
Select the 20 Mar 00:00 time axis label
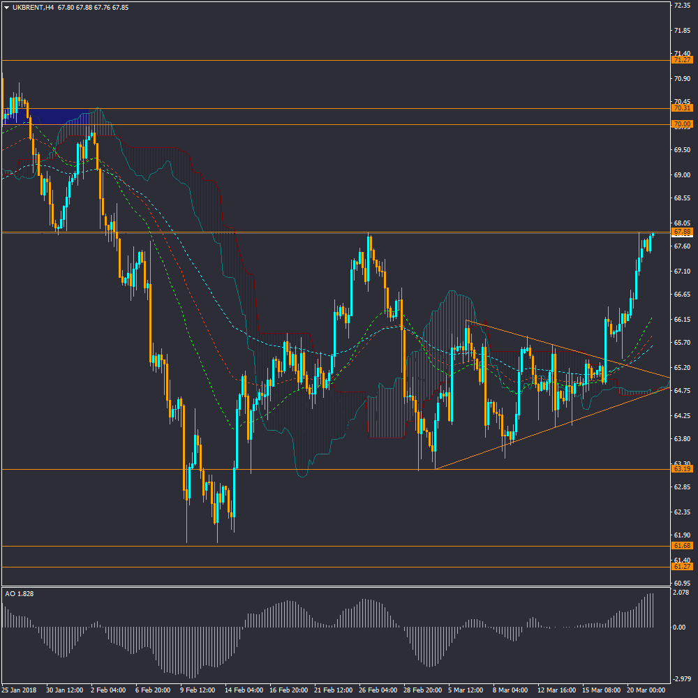(x=646, y=690)
